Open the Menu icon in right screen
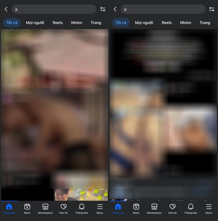The height and width of the screenshot is (221, 218). [209, 208]
